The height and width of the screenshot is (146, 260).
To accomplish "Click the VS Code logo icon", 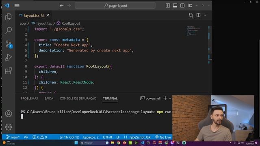I will (x=7, y=5).
